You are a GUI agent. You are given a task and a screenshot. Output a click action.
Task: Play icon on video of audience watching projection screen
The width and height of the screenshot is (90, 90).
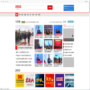[x=51, y=47]
